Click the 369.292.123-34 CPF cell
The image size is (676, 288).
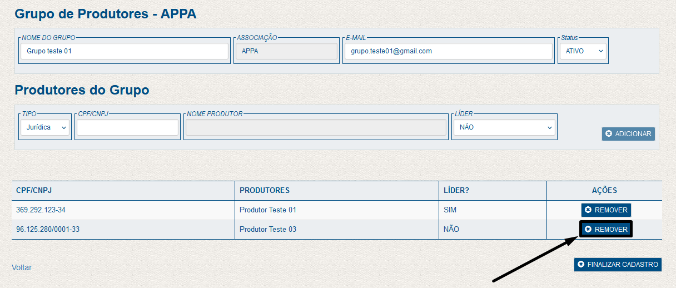[x=41, y=210]
